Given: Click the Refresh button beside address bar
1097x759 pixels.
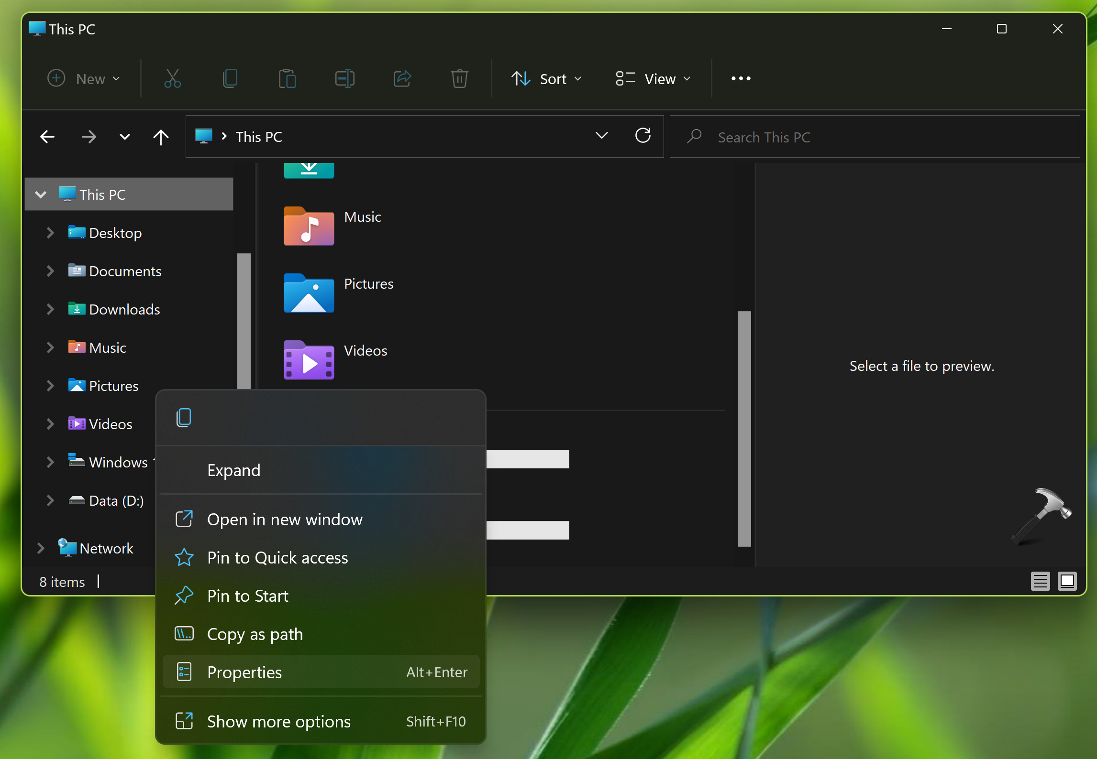Looking at the screenshot, I should click(643, 136).
